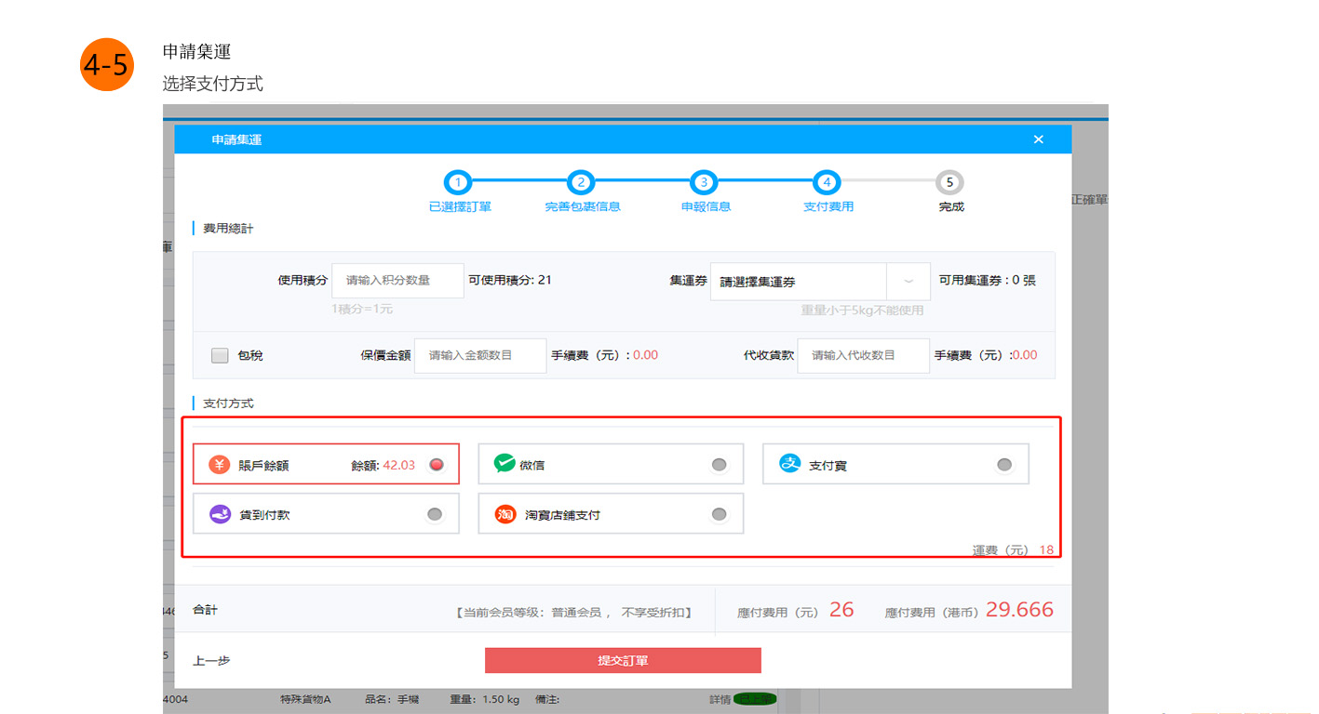The image size is (1319, 714).
Task: Choose 淘寶店鋪支付 radio button
Action: point(719,514)
